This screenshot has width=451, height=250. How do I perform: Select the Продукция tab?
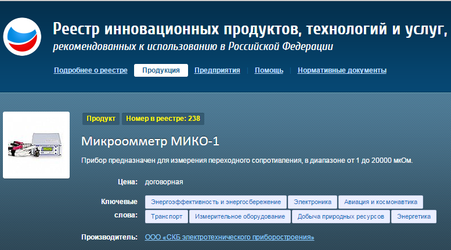pyautogui.click(x=161, y=70)
